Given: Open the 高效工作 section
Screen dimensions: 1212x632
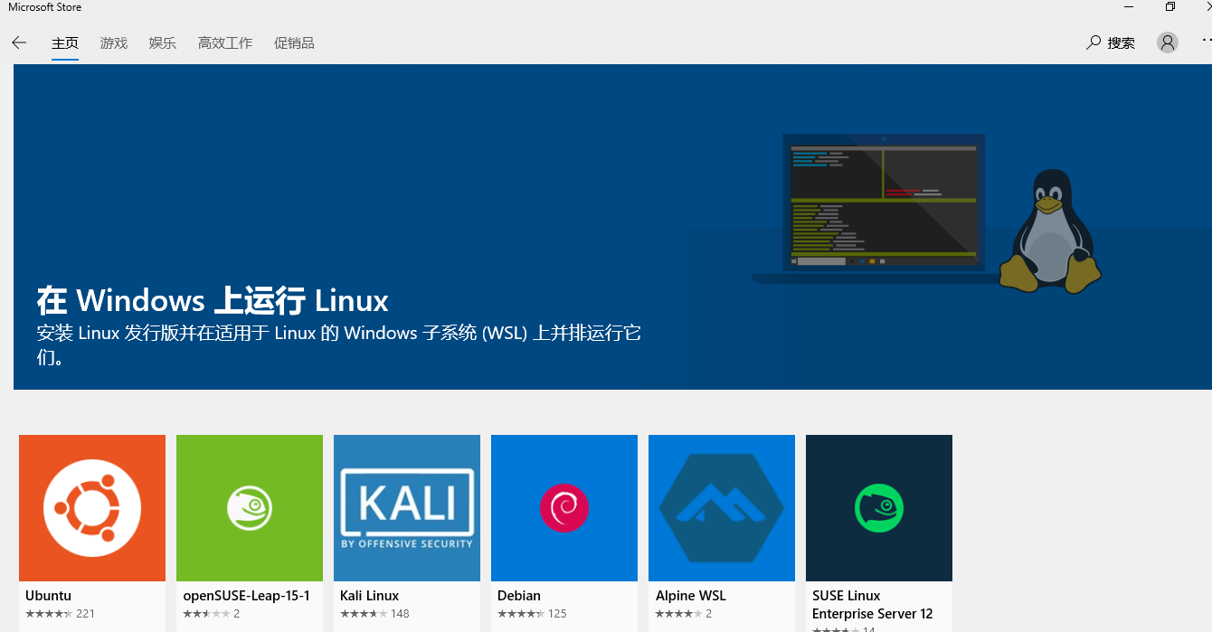Looking at the screenshot, I should point(224,42).
